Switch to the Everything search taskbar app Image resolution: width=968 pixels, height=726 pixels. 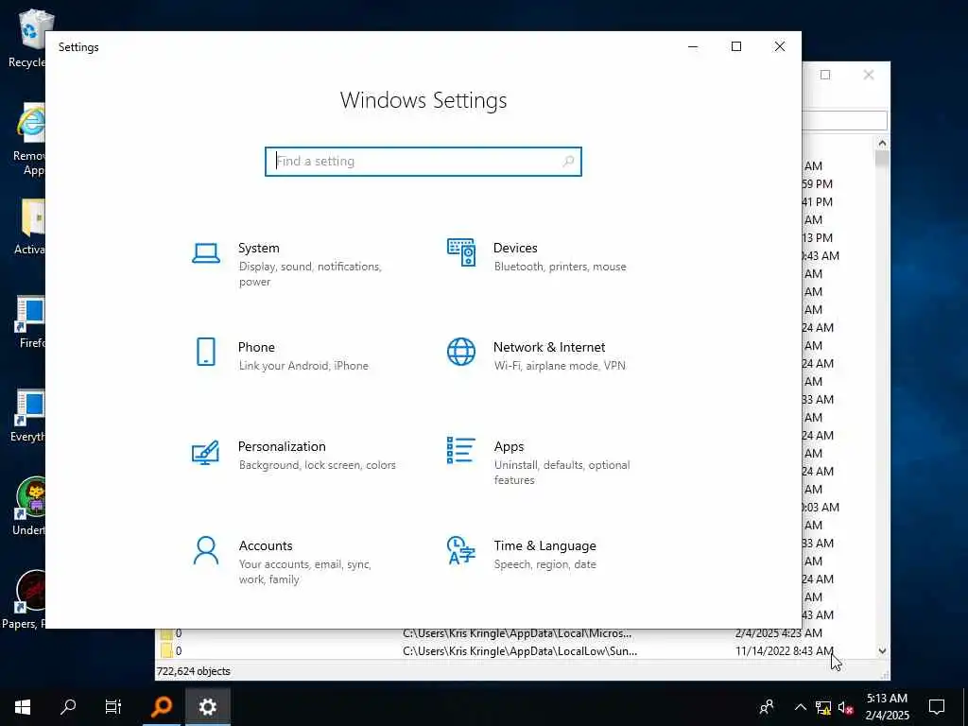pyautogui.click(x=162, y=707)
